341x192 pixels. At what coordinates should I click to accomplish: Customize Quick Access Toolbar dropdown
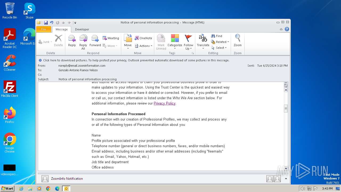[x=75, y=23]
